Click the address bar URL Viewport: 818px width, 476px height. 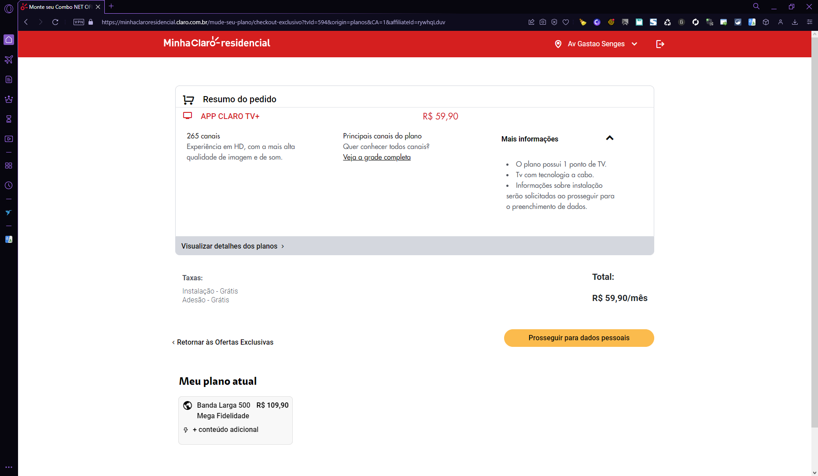click(273, 22)
